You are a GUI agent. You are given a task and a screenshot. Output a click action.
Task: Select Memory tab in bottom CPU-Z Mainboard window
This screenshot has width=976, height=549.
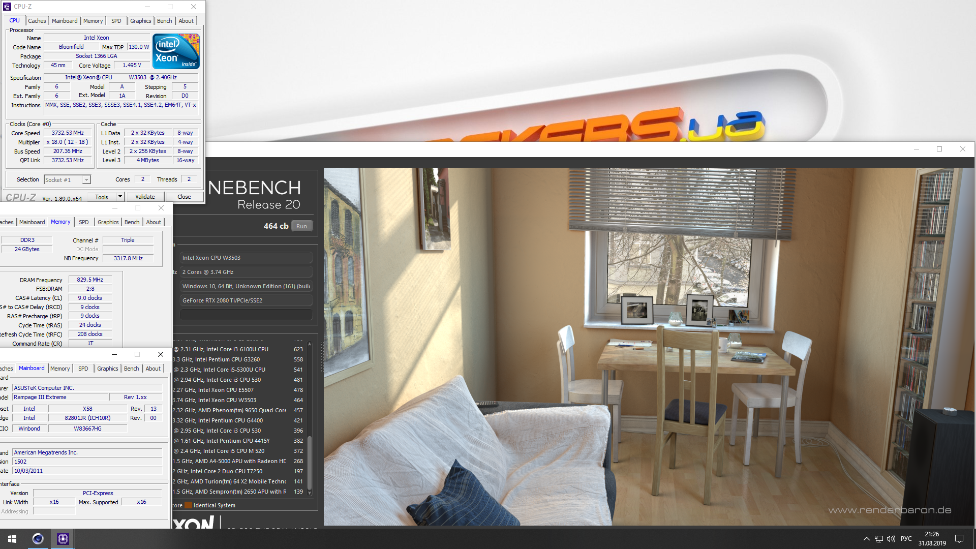tap(60, 369)
